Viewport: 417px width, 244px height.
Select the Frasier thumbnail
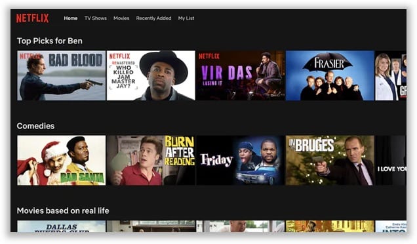330,75
